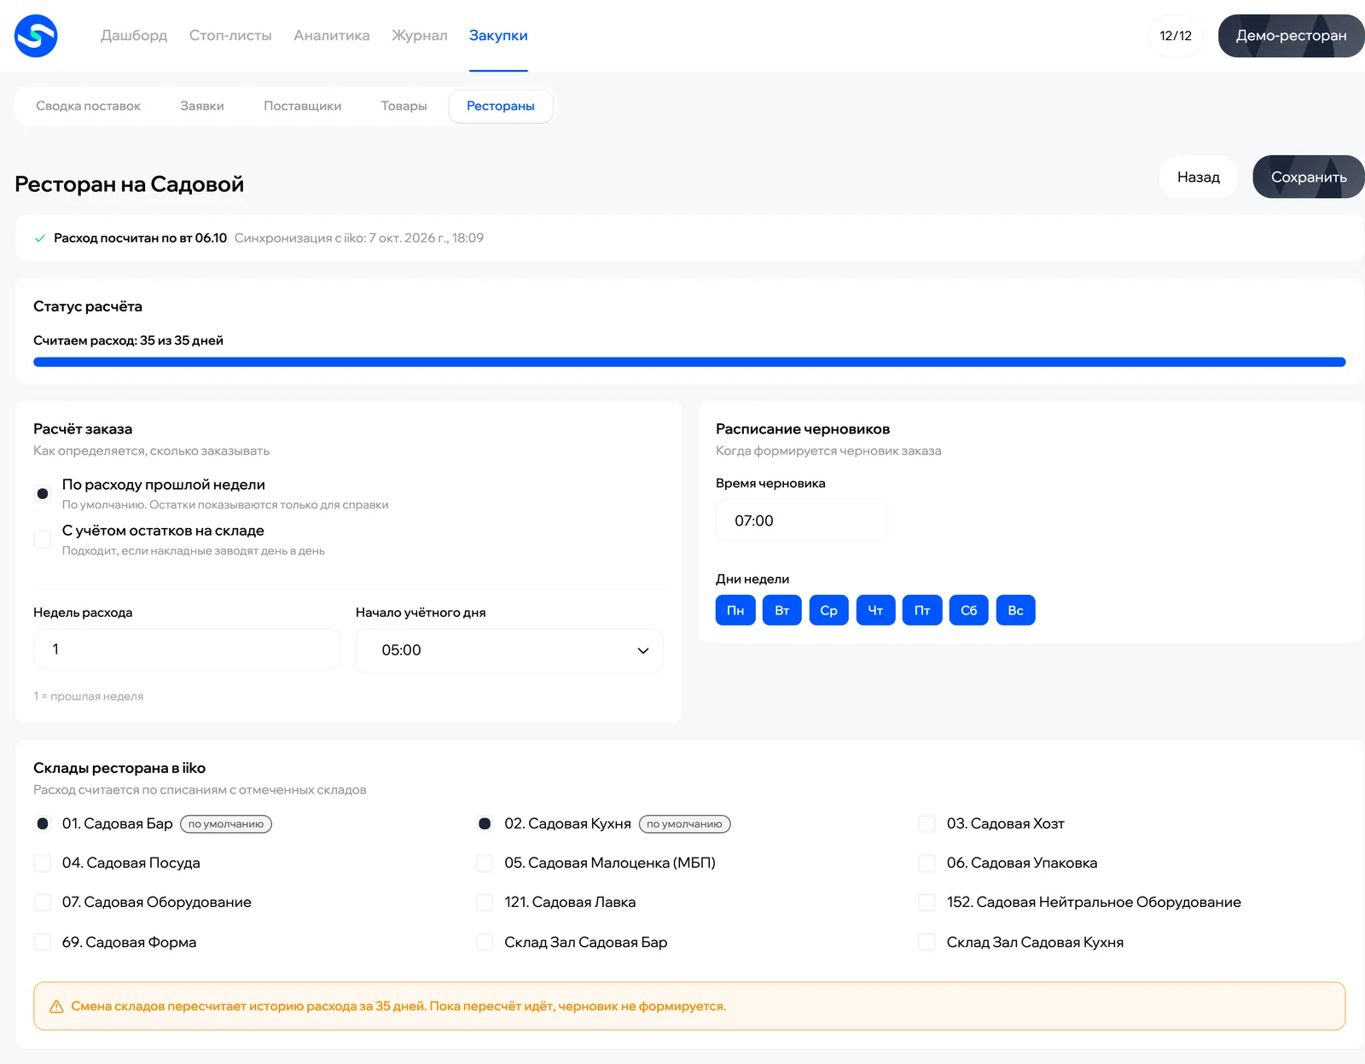Check warehouse '04. Садовая Посуда'

[x=43, y=863]
